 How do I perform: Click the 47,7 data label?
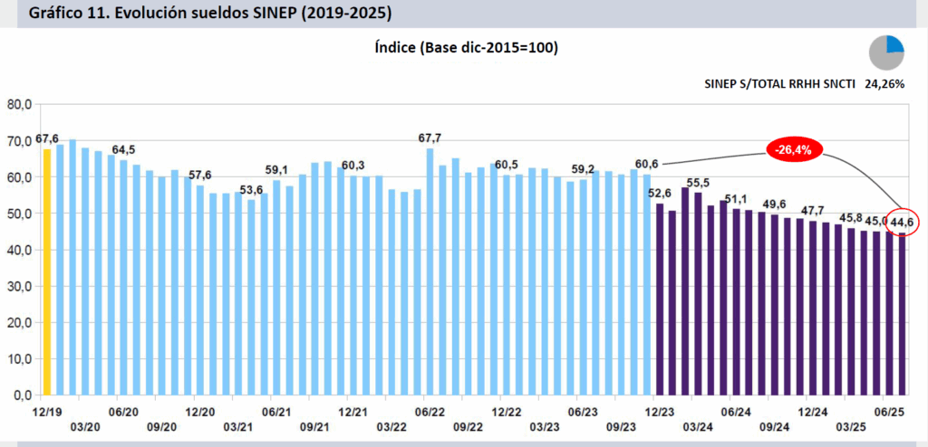click(x=812, y=211)
